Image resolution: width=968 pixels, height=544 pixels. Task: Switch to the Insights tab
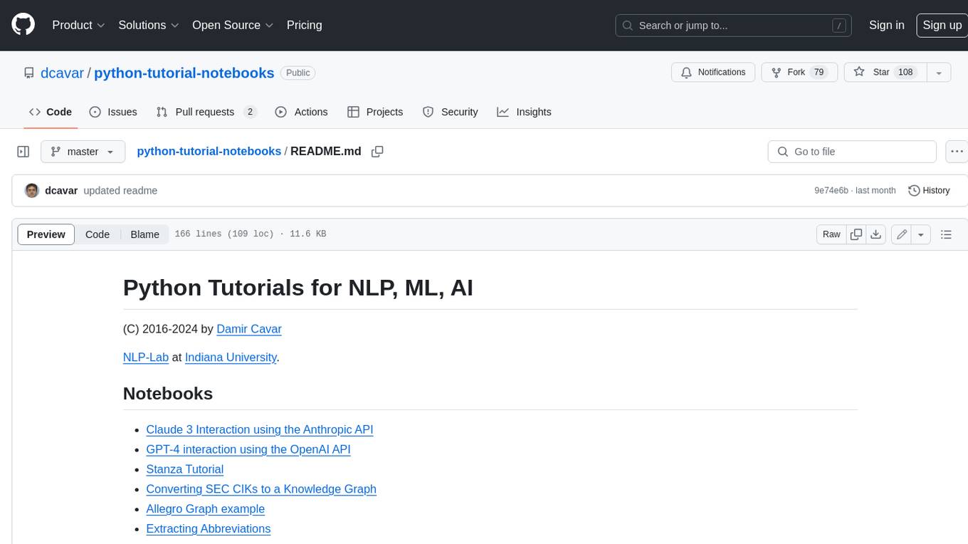coord(524,112)
